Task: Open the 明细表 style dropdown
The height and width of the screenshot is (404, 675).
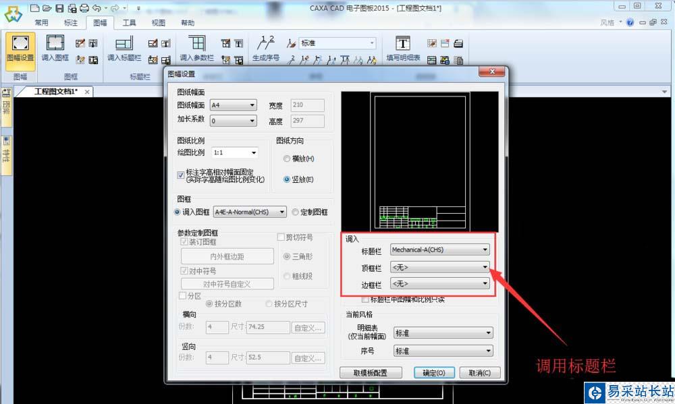Action: [x=443, y=333]
